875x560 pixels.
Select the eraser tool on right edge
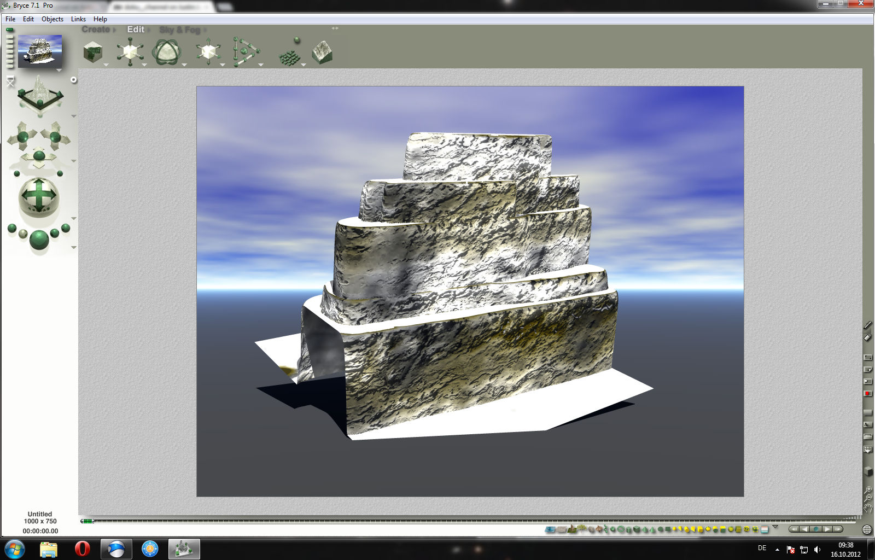click(x=867, y=337)
